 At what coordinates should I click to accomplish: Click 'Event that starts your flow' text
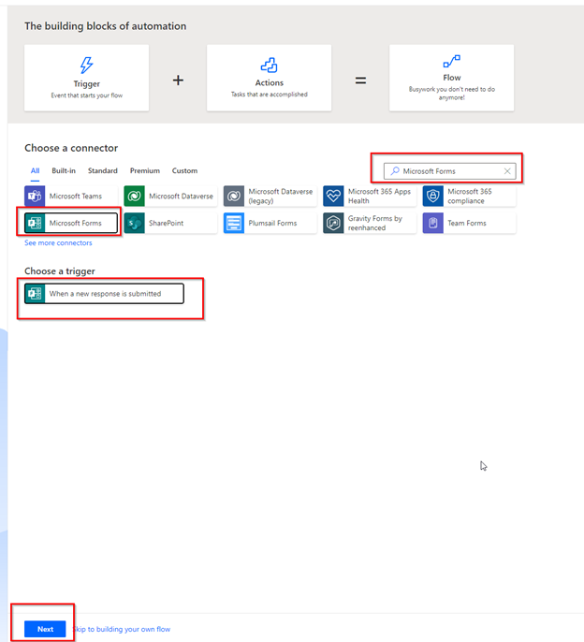click(86, 95)
